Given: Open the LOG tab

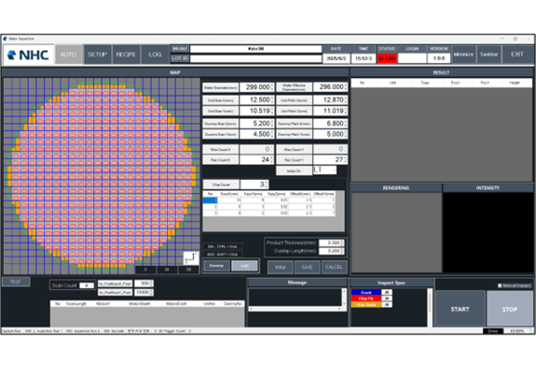Looking at the screenshot, I should tap(155, 54).
